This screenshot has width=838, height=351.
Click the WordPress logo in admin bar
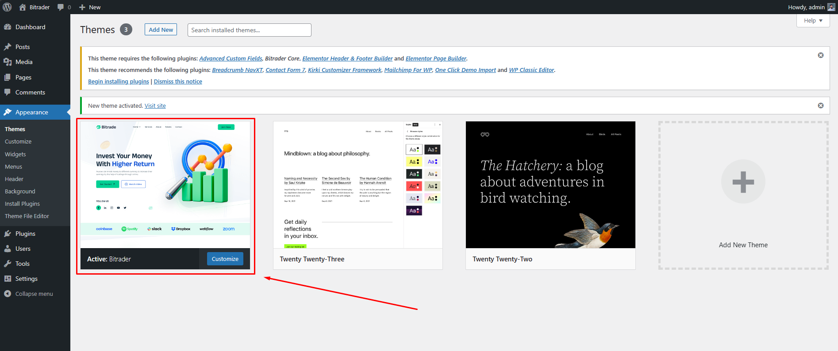7,7
